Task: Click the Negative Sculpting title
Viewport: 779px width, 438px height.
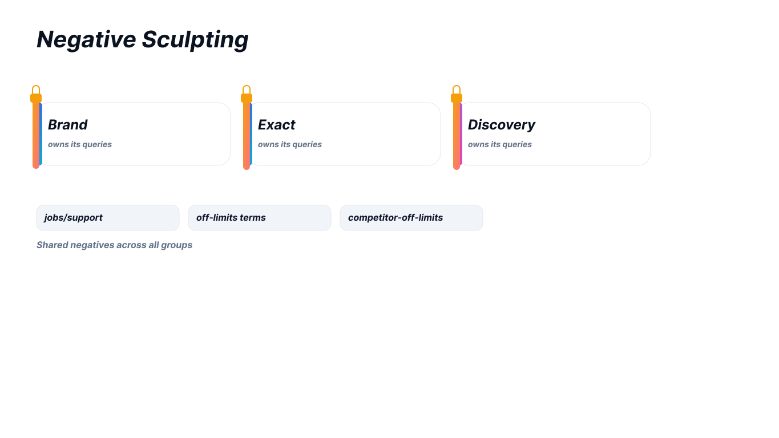Action: 143,39
